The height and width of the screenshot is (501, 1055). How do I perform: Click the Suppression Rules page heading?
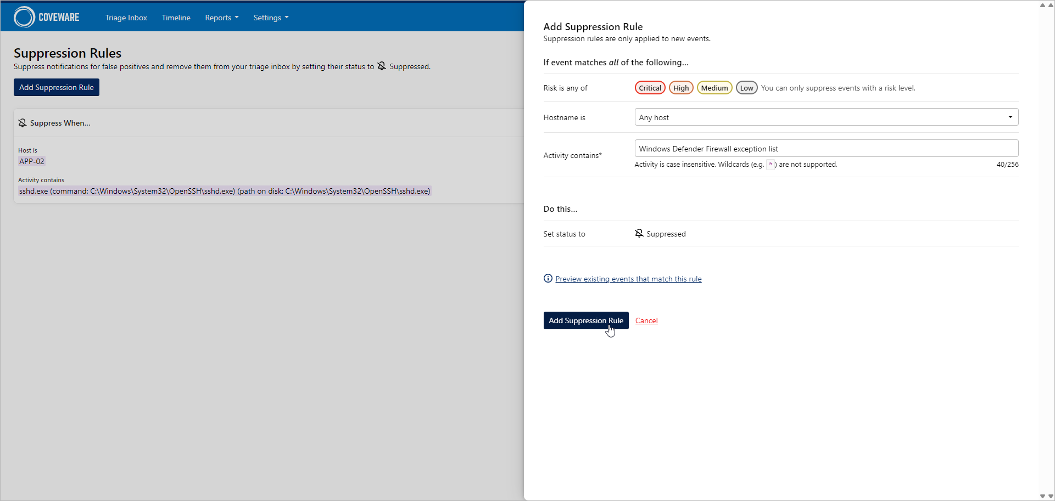coord(68,53)
